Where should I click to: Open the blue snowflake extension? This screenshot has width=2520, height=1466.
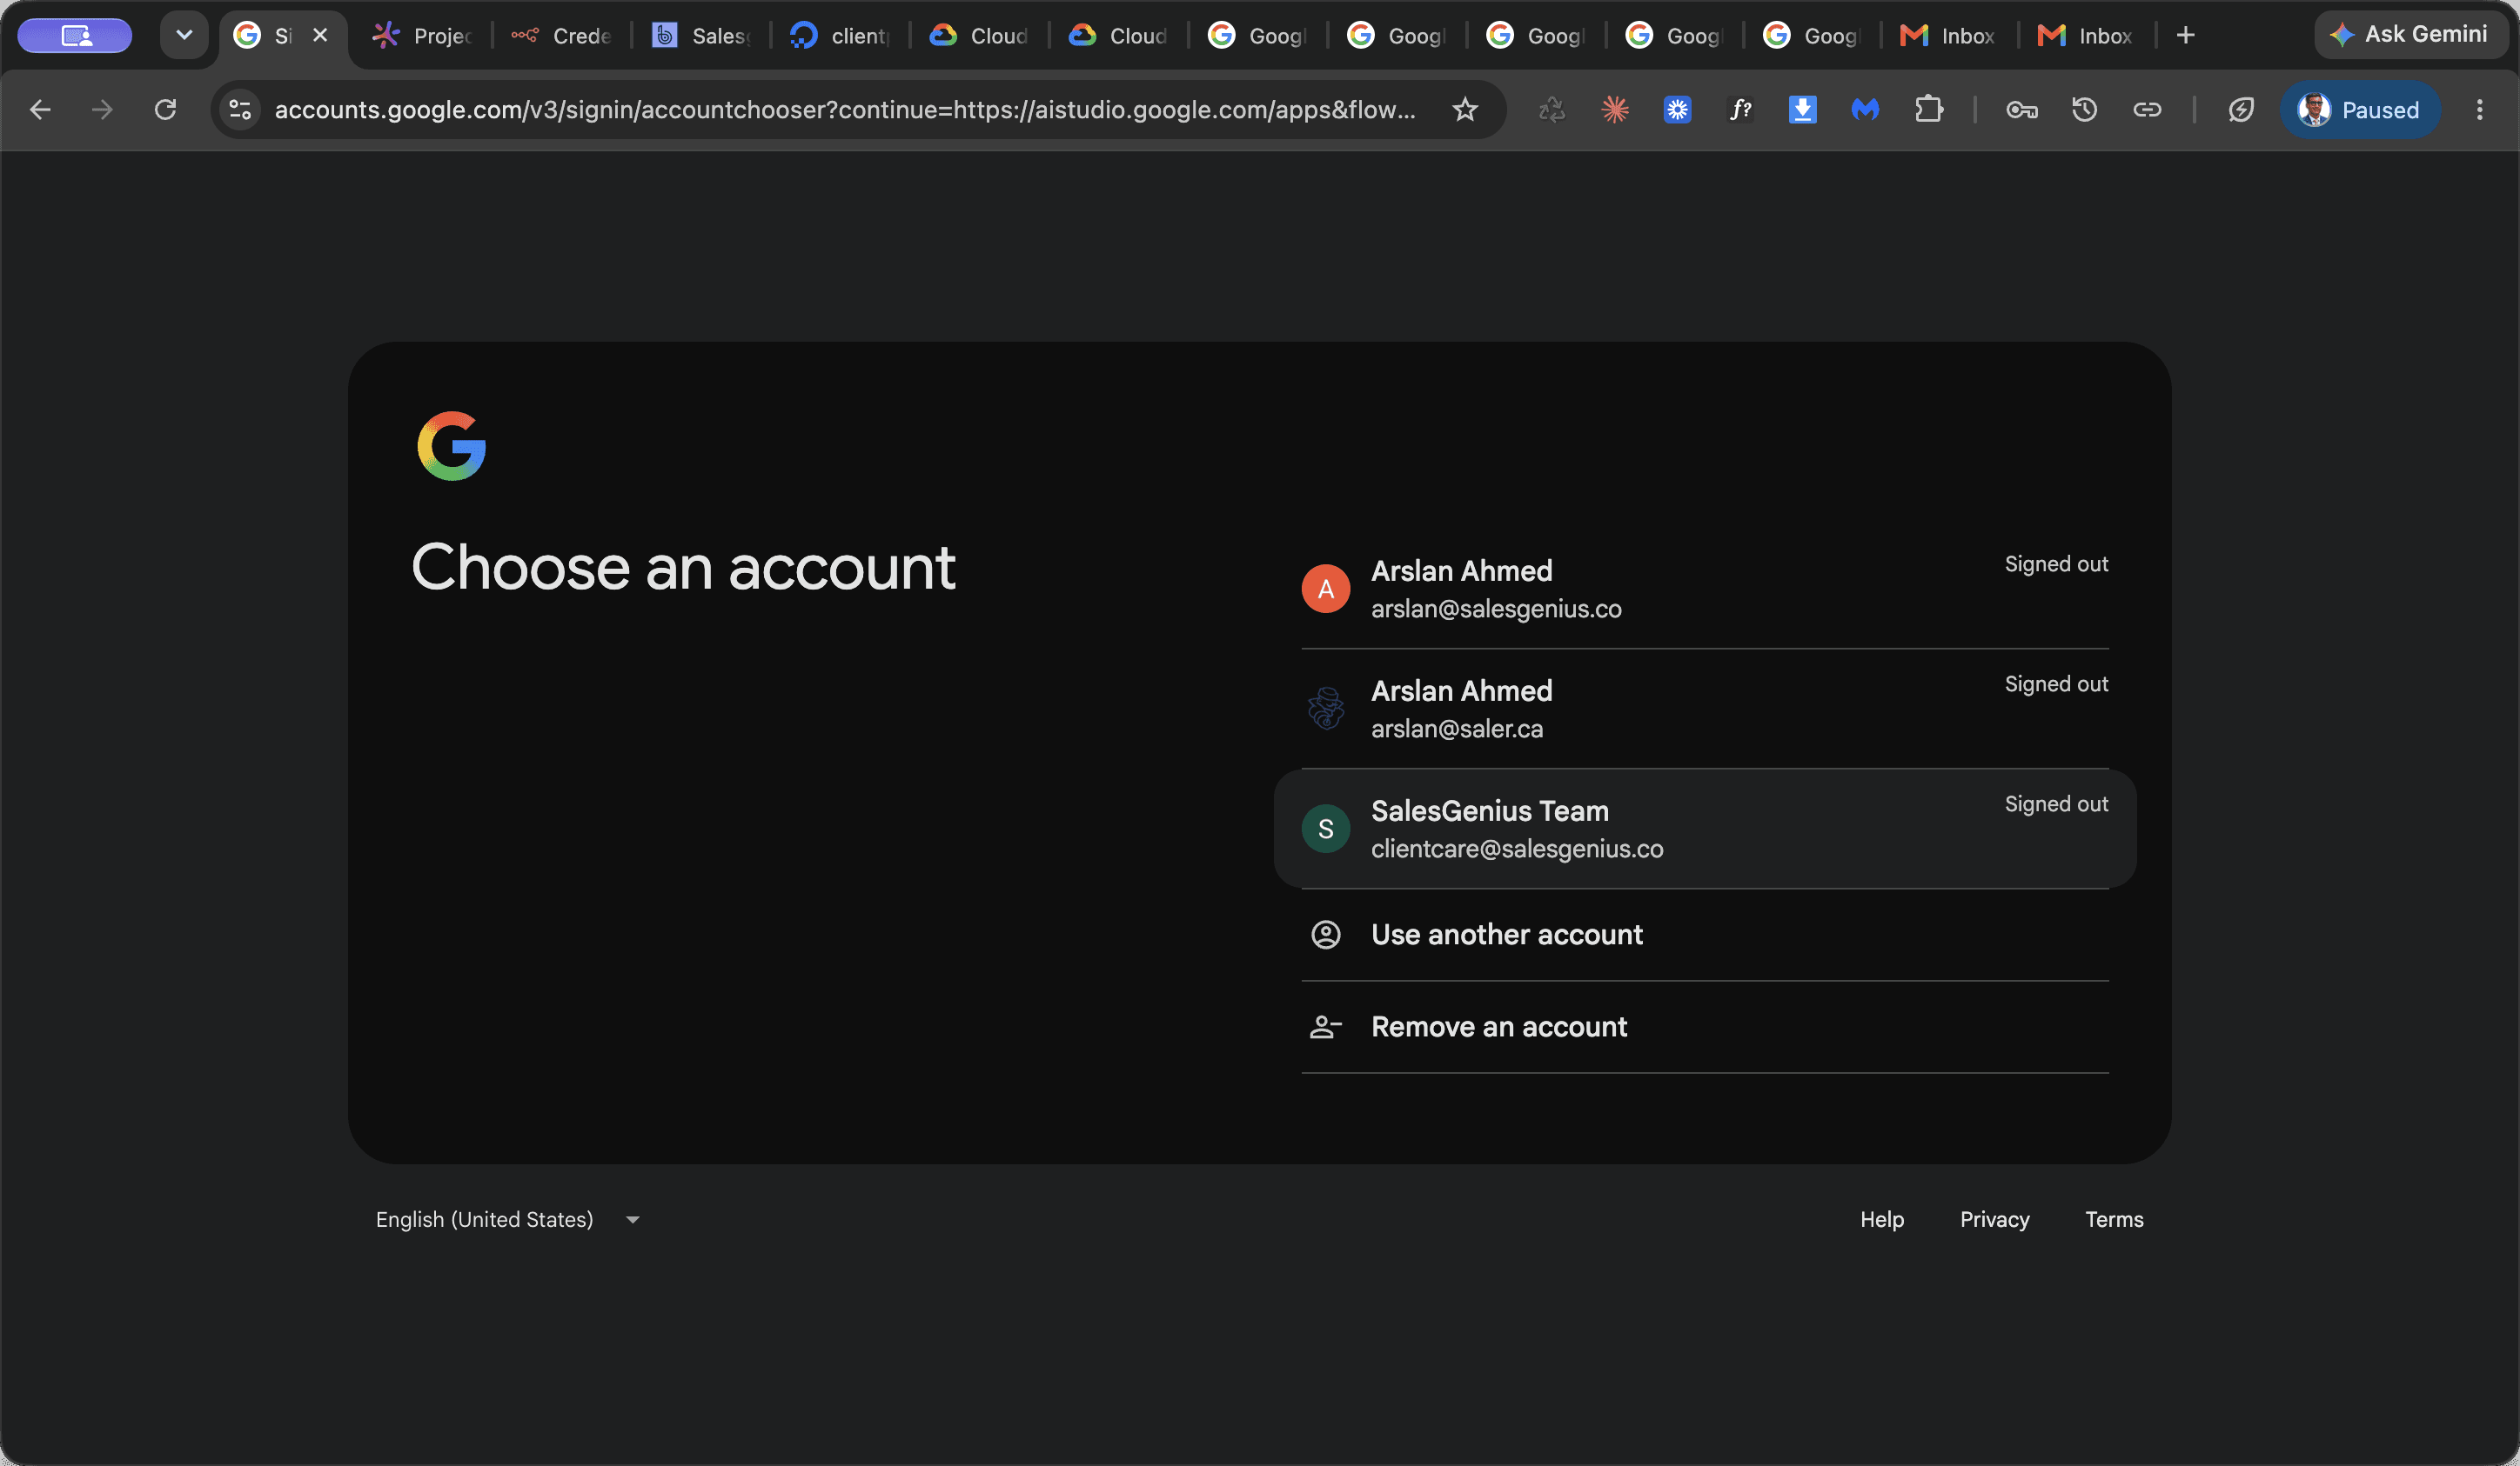point(1677,110)
